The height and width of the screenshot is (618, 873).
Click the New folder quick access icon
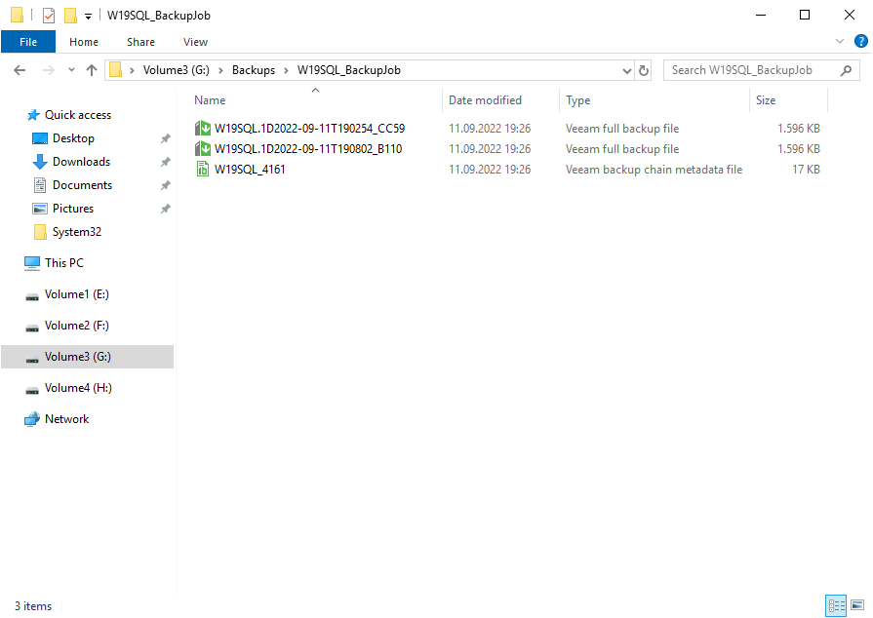[x=70, y=15]
